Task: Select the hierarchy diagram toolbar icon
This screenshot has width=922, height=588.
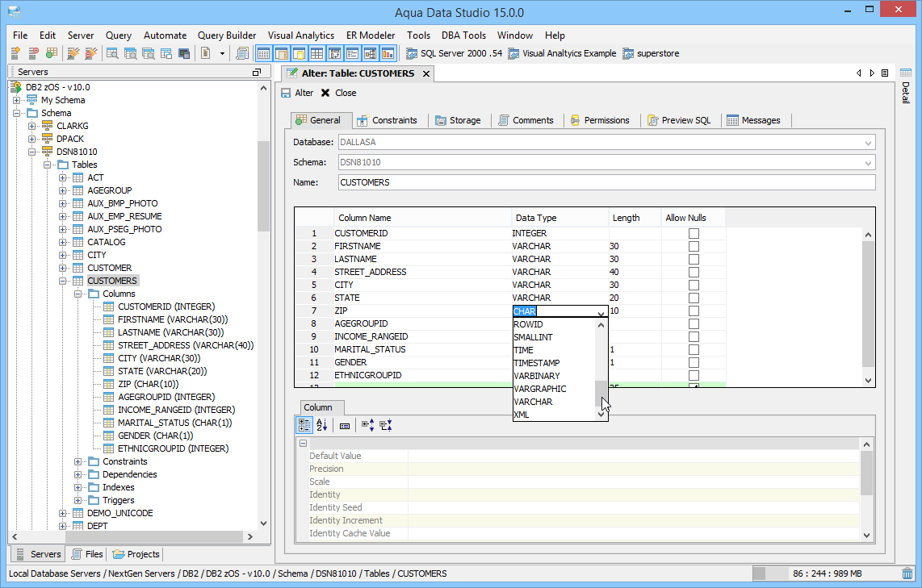Action: click(x=370, y=53)
